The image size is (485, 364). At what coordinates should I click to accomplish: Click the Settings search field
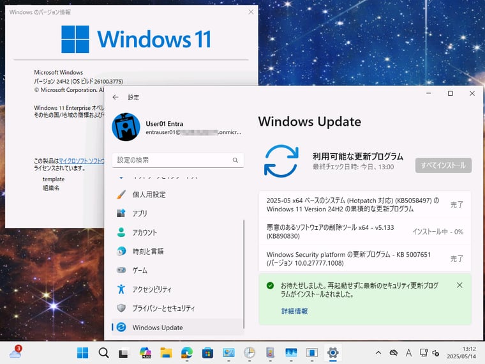(178, 160)
